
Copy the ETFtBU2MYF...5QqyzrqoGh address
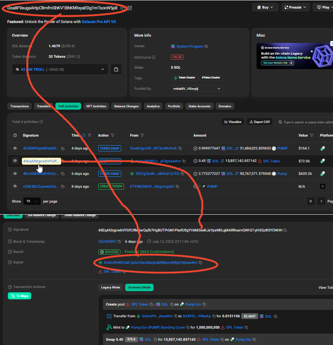pos(177,187)
